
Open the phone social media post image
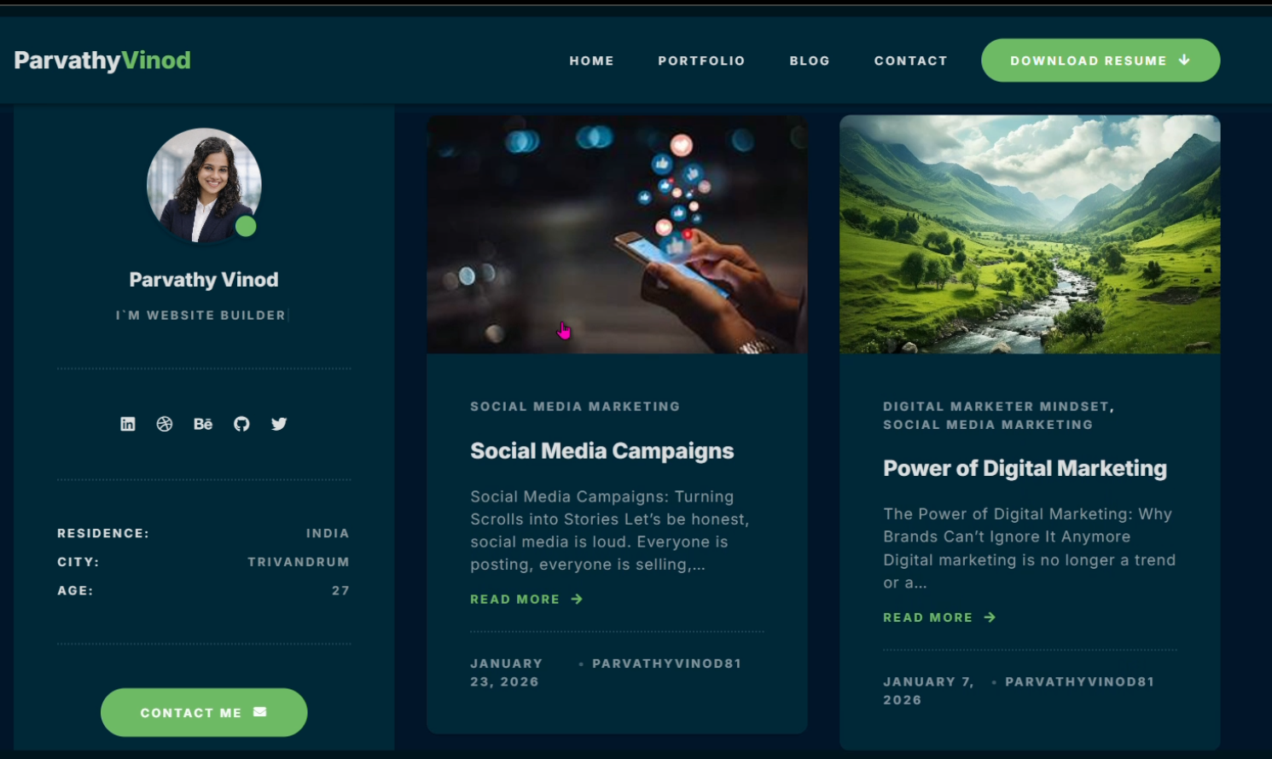[617, 235]
